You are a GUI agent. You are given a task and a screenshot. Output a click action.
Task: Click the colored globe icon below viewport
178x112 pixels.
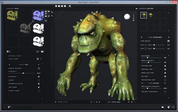click(55, 102)
